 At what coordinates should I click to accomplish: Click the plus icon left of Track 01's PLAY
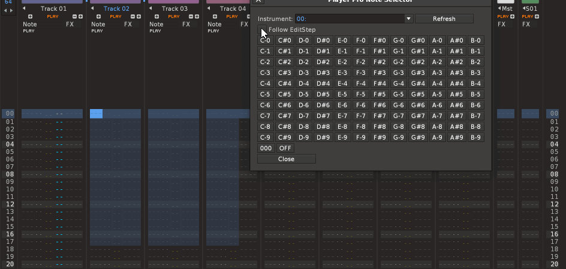pyautogui.click(x=31, y=17)
